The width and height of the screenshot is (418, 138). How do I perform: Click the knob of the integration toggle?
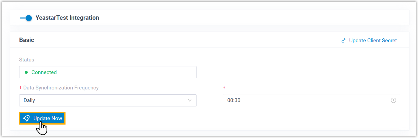click(x=29, y=18)
